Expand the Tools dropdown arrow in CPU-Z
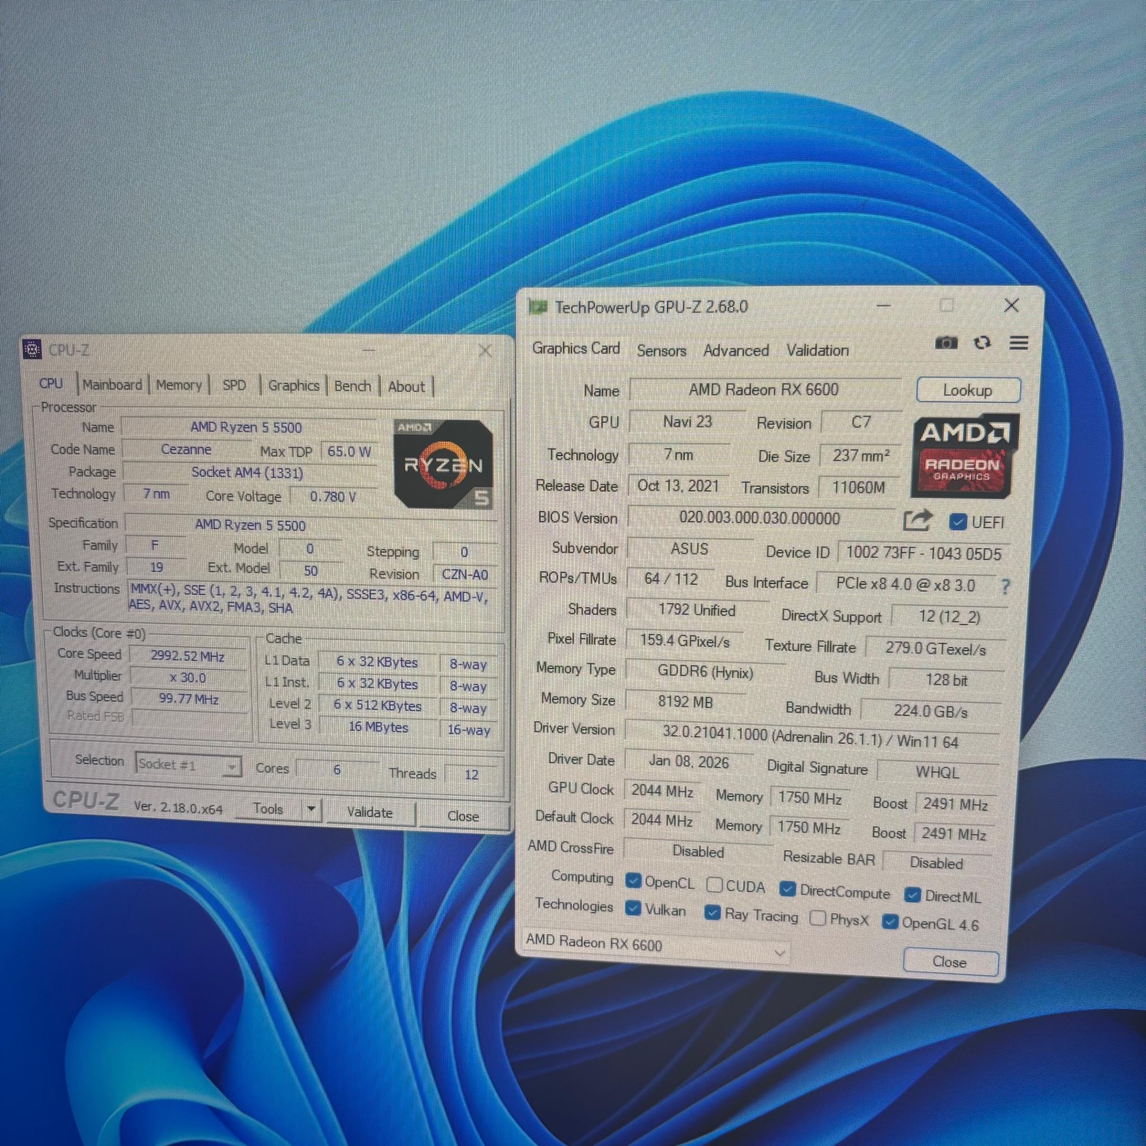This screenshot has width=1146, height=1146. click(311, 809)
